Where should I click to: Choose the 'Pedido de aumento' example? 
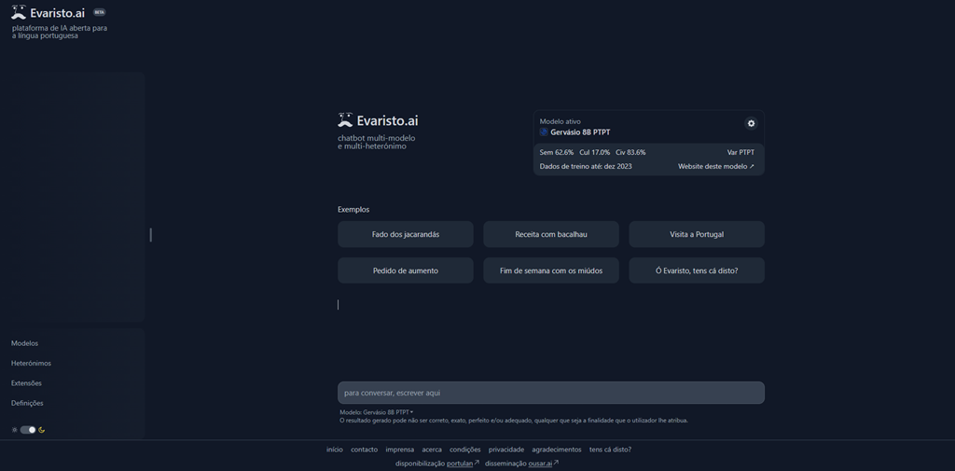click(406, 270)
